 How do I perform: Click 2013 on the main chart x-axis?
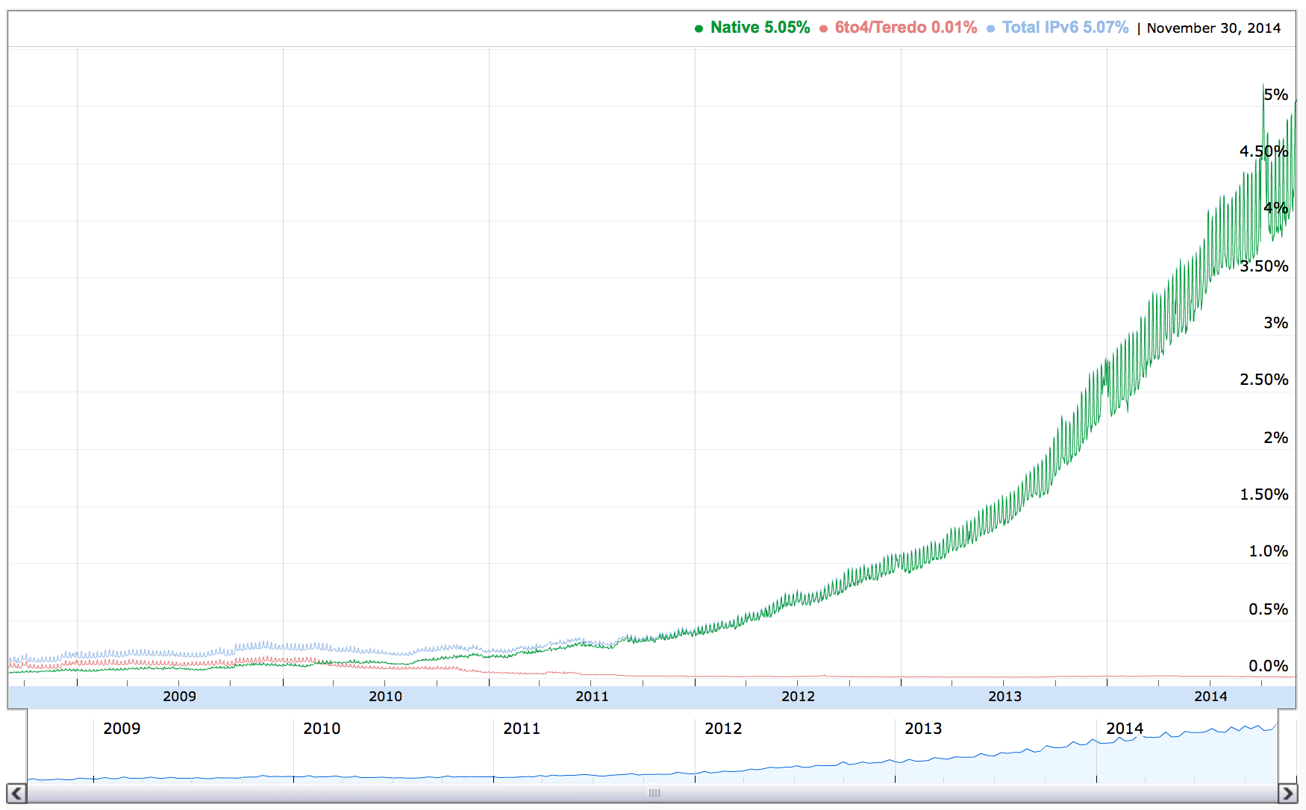(1005, 697)
